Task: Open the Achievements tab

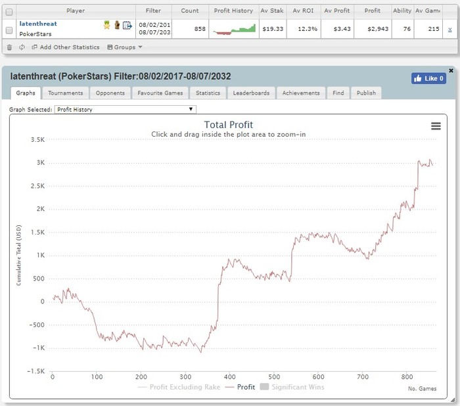Action: [301, 93]
